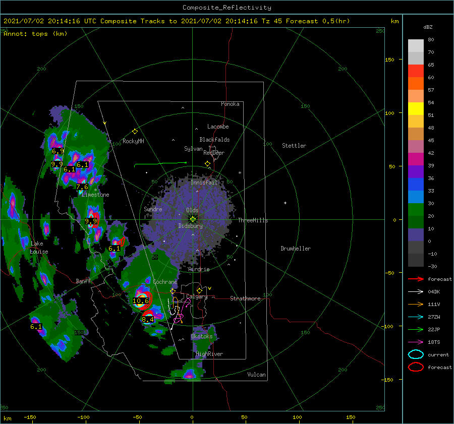Click the yellow diamond marker near RockyMH
The image size is (454, 424).
135,132
